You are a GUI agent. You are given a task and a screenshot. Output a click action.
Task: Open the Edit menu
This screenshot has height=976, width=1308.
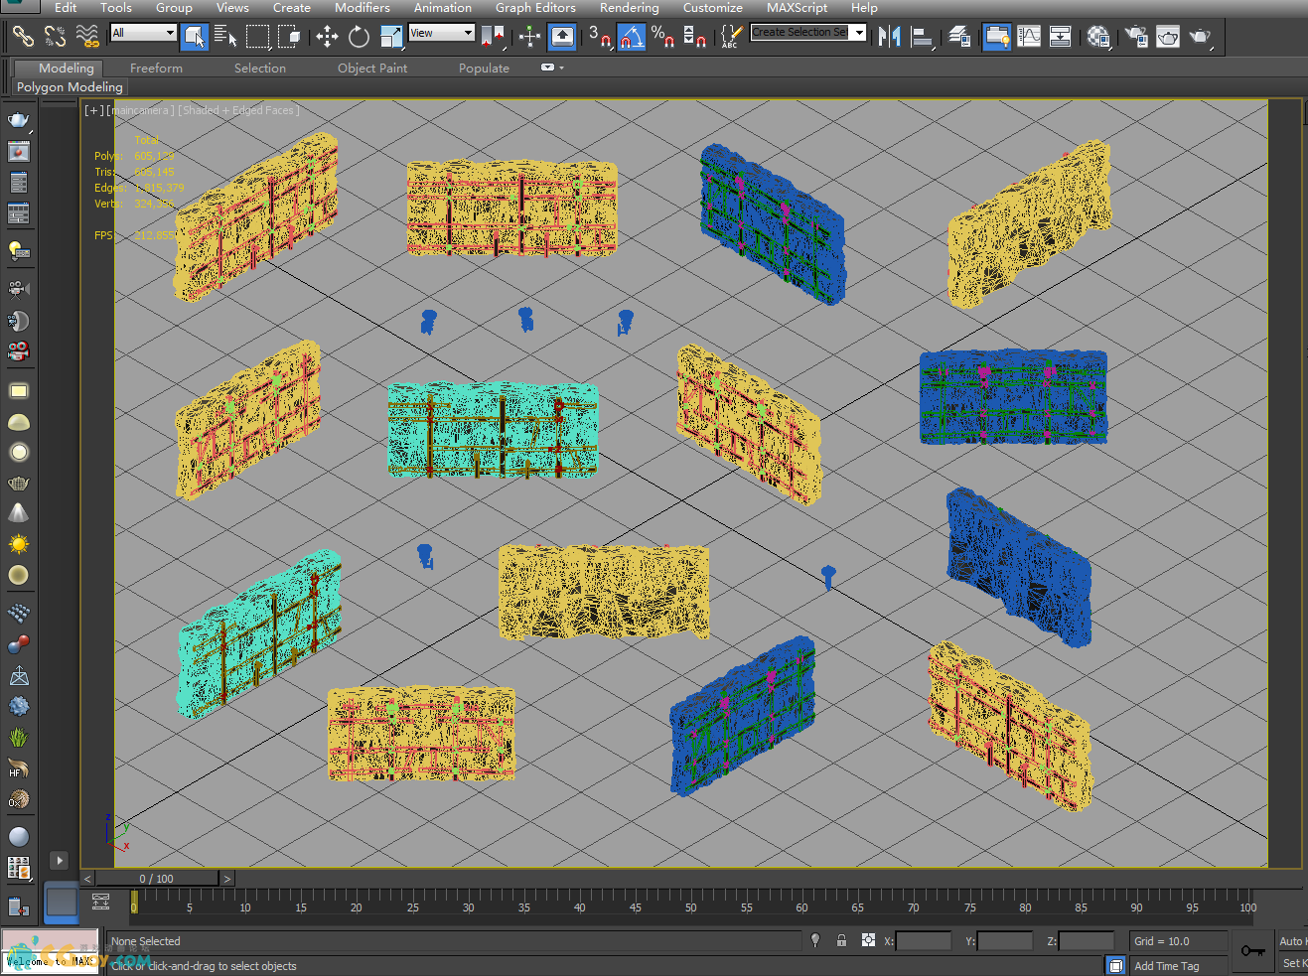[66, 8]
